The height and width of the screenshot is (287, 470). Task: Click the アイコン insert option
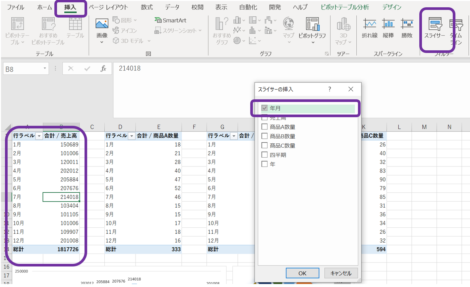[x=125, y=30]
